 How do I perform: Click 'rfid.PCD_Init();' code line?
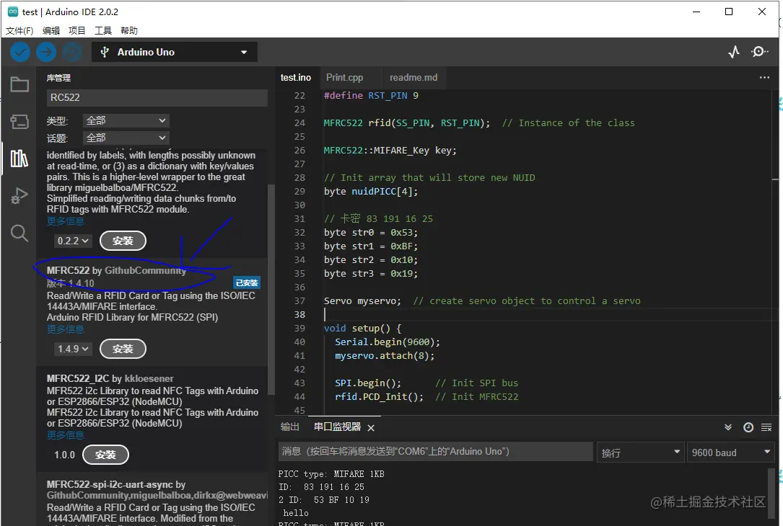(x=379, y=397)
